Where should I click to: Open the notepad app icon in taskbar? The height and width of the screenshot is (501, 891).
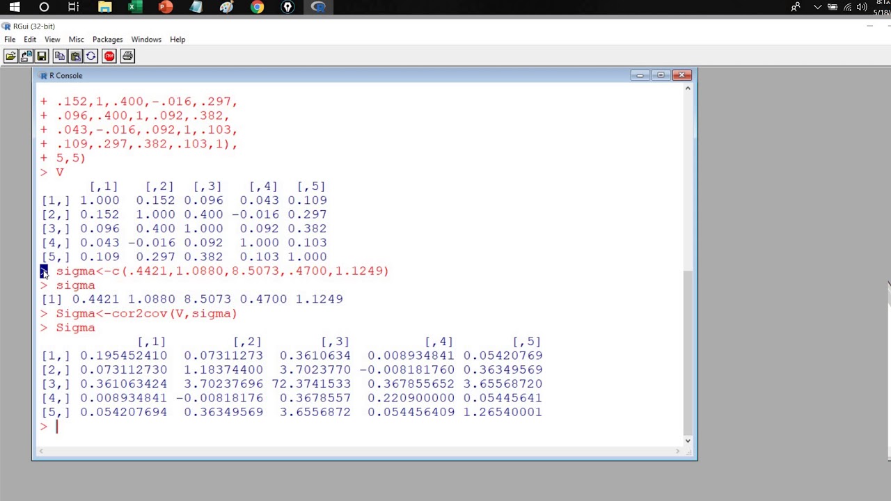(x=196, y=7)
